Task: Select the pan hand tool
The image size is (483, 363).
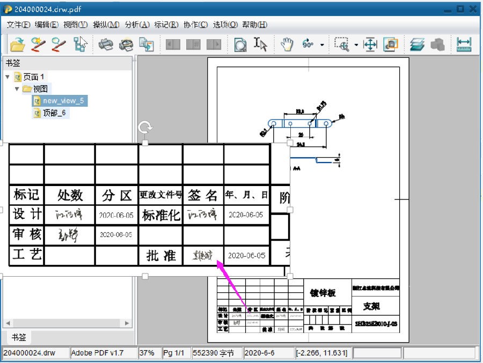Action: pos(287,44)
